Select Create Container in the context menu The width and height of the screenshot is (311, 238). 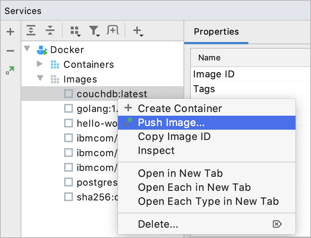pos(179,108)
